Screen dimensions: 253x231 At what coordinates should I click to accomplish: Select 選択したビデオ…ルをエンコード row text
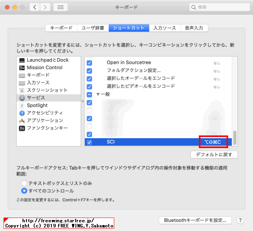tap(141, 86)
